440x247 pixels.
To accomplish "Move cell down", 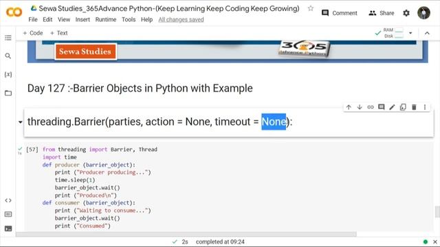I will pos(360,107).
